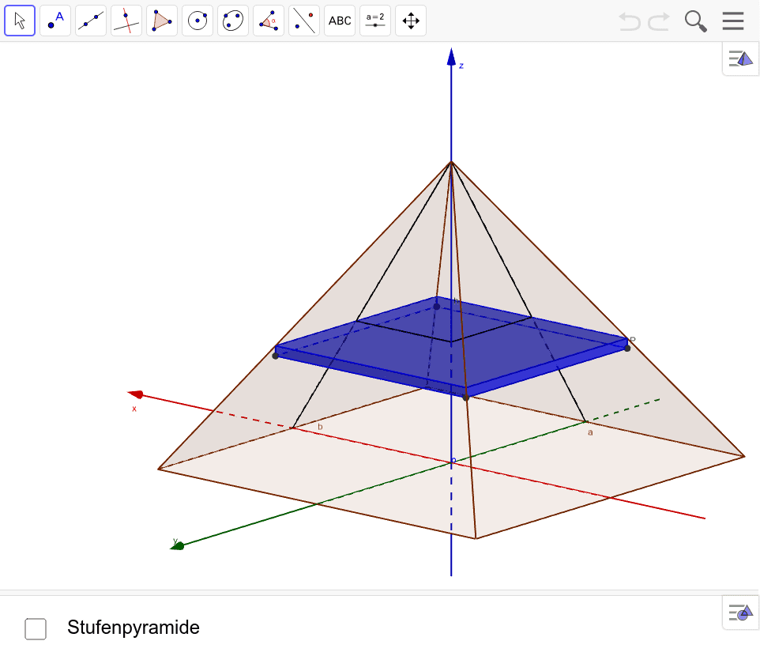Activate the Move Graphics View tool

(x=411, y=20)
